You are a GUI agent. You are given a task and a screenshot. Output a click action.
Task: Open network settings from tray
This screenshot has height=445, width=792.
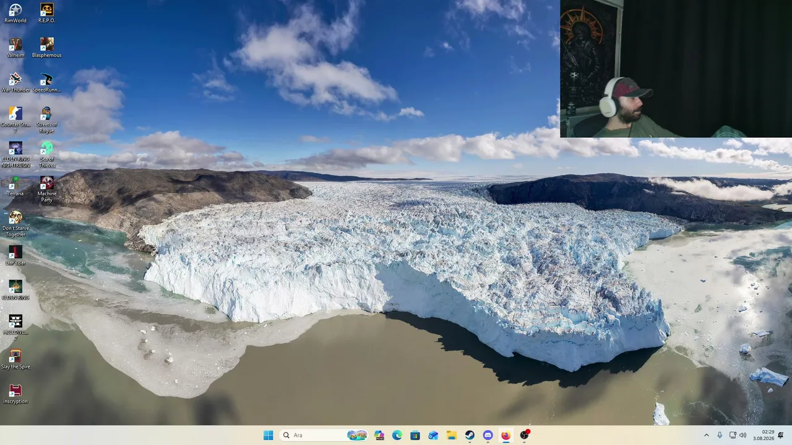(x=733, y=435)
